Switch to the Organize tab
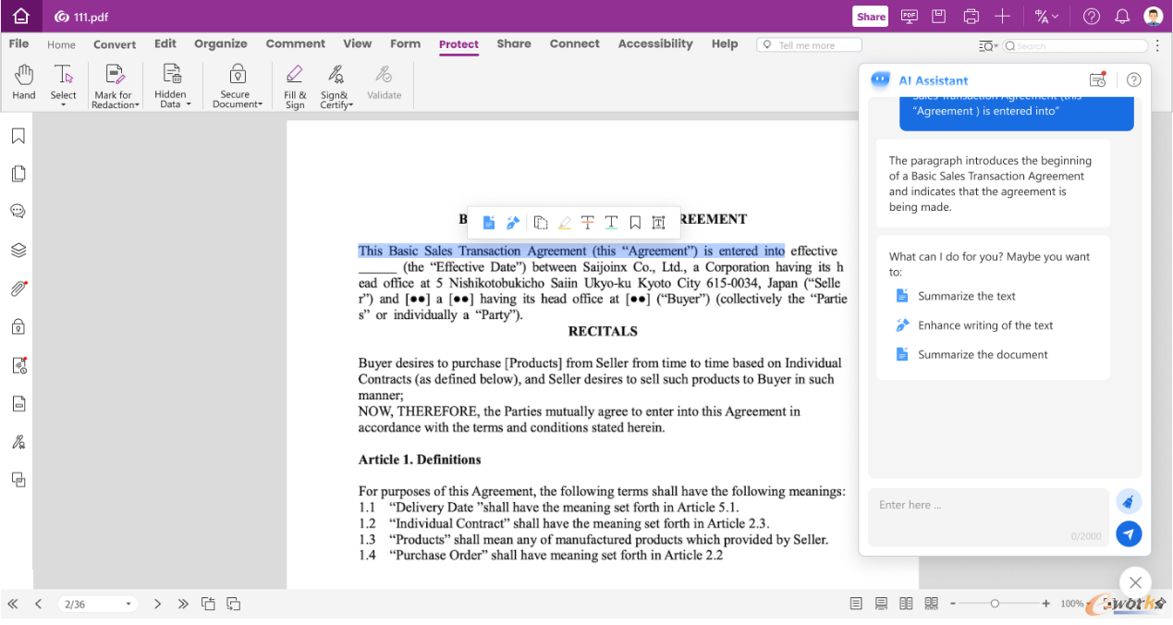Viewport: 1173px width, 625px height. (221, 43)
